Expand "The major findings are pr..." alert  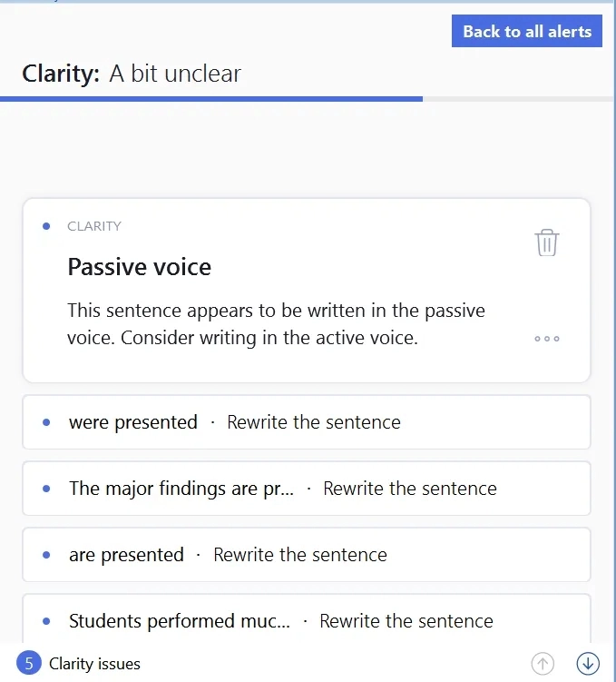181,489
